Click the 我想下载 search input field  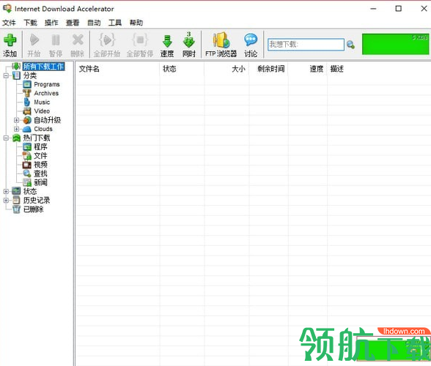coord(306,45)
